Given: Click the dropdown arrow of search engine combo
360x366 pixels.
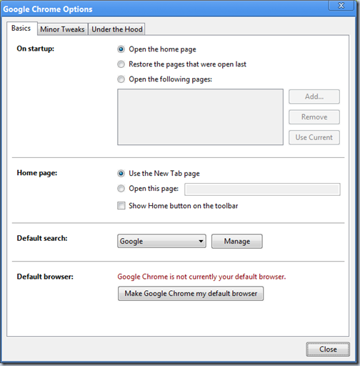Looking at the screenshot, I should (201, 241).
